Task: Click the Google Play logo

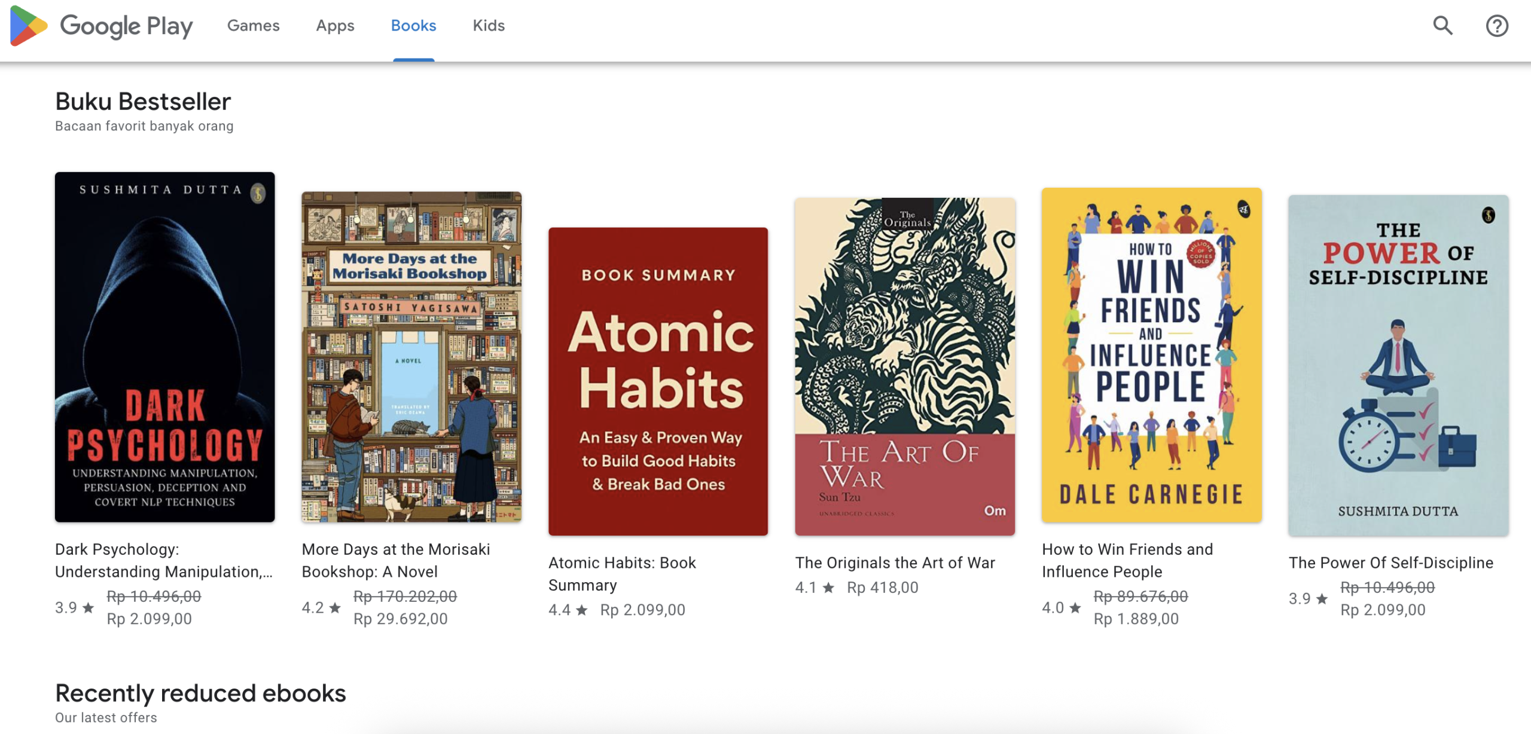Action: coord(102,26)
